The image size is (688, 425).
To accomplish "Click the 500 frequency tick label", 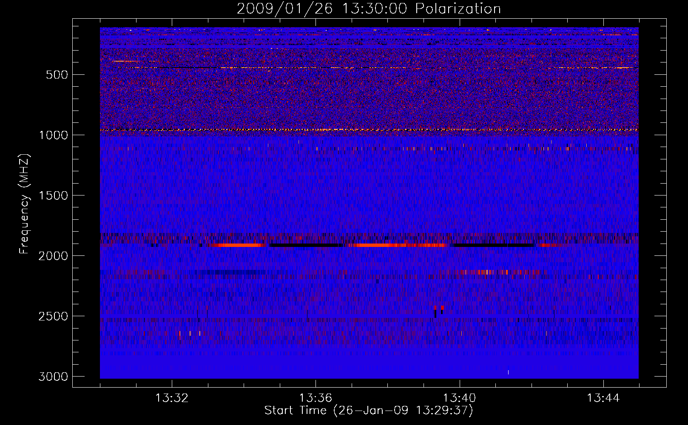I will (57, 75).
